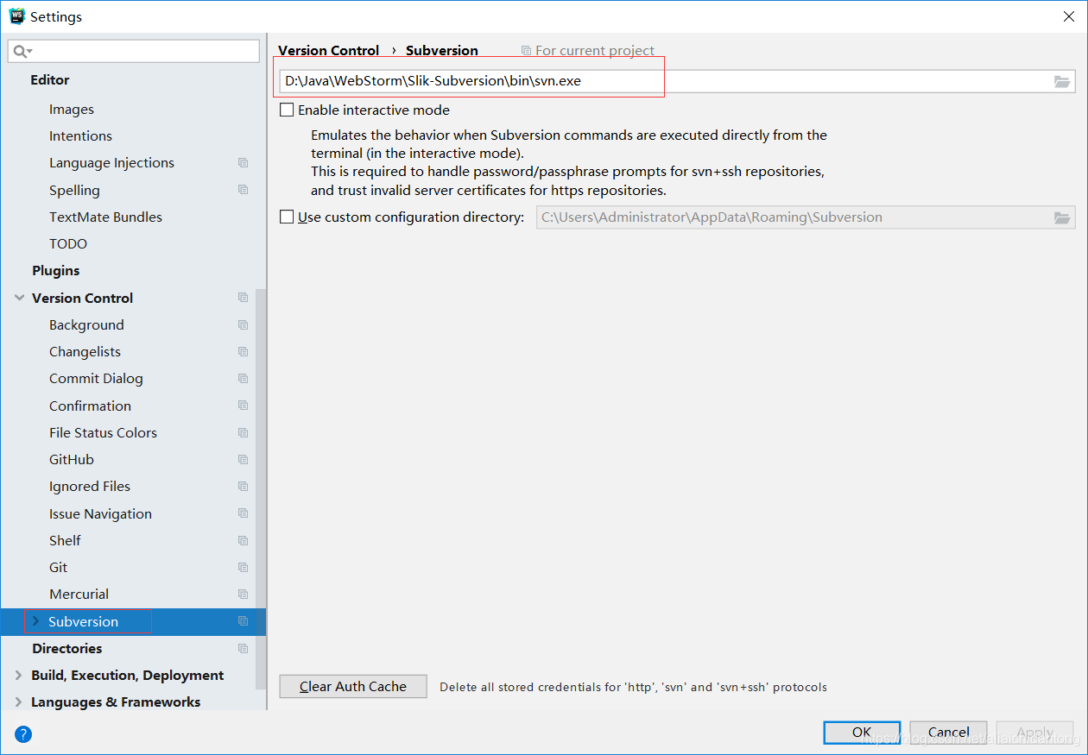Open the Editor settings category
1088x755 pixels.
point(50,79)
